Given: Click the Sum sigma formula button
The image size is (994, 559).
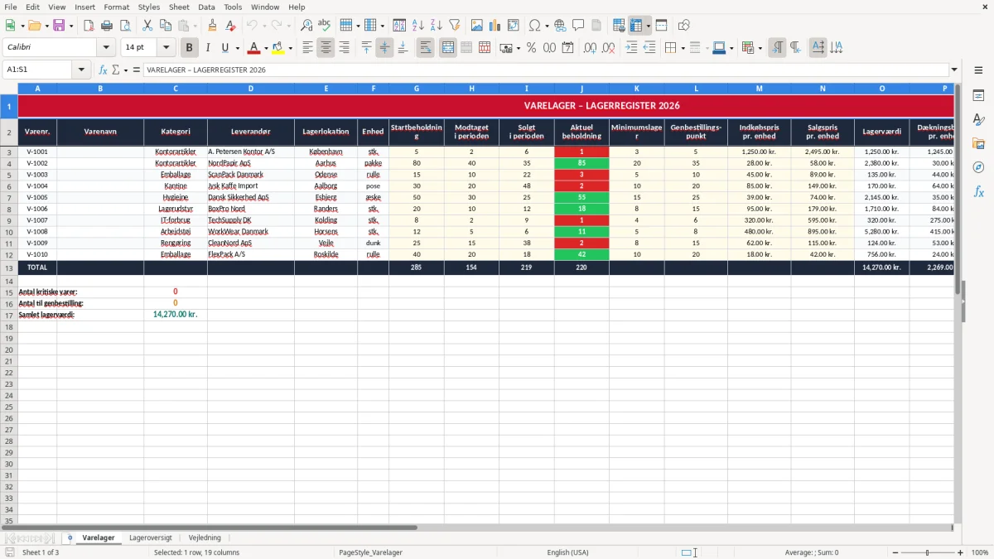Looking at the screenshot, I should point(115,70).
